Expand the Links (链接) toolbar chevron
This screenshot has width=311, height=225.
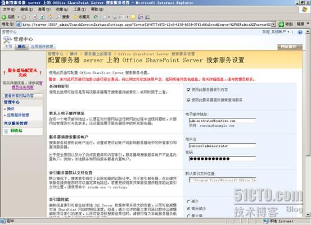point(308,24)
